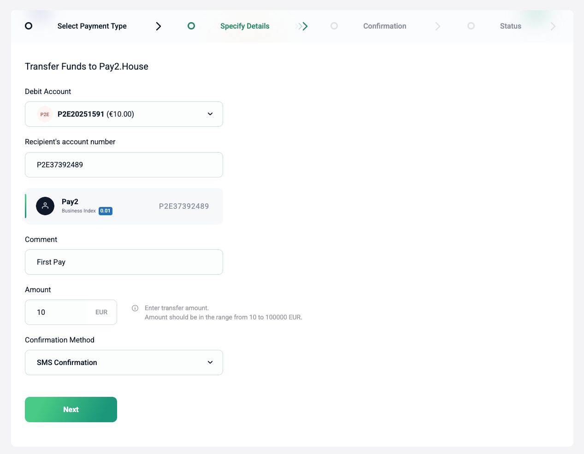Image resolution: width=584 pixels, height=454 pixels.
Task: Click the Confirmation Method label
Action: (59, 340)
